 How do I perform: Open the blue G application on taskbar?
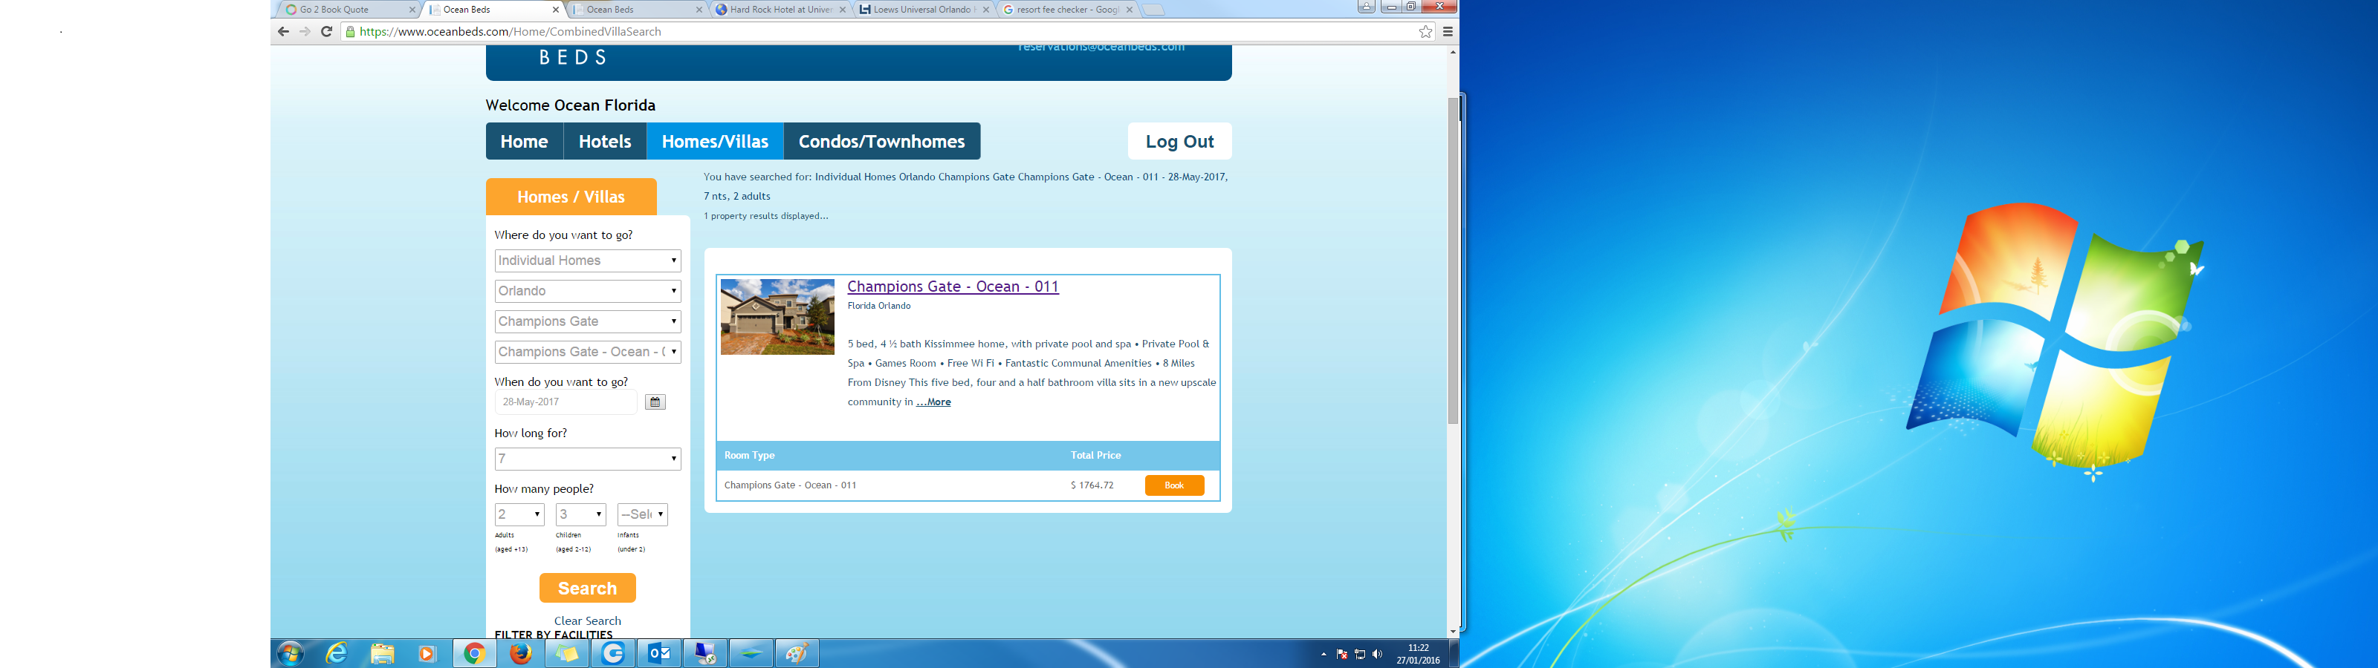pos(613,653)
